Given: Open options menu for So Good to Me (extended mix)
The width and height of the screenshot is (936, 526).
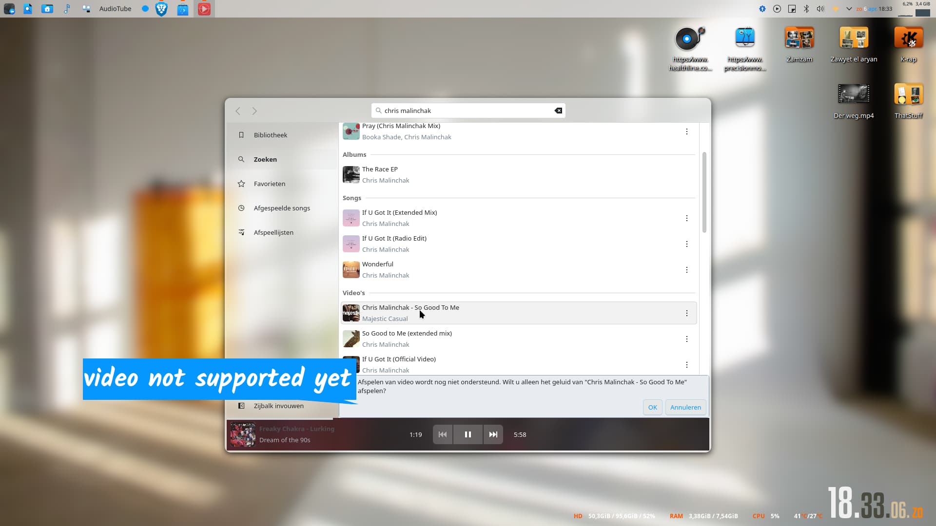Looking at the screenshot, I should click(687, 339).
